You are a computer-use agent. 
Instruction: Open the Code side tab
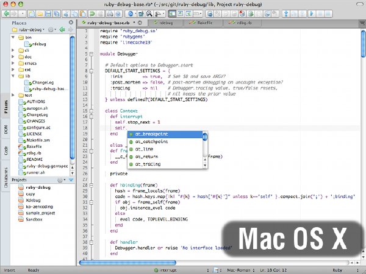5,150
